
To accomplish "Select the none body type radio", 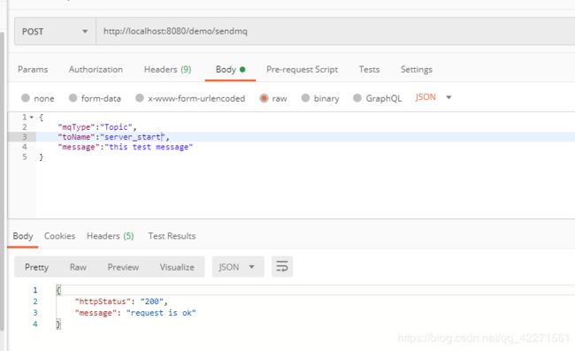I will [26, 98].
